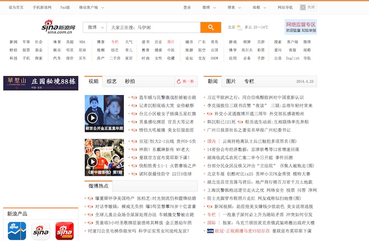Click video icon beside 全球儿童公众场合尿尿处理办法

pos(90,215)
